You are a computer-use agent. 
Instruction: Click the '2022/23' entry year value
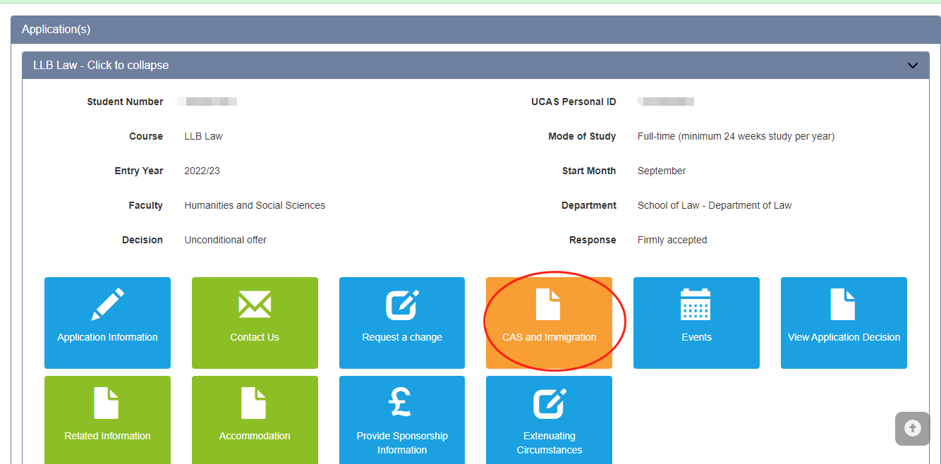tap(202, 171)
